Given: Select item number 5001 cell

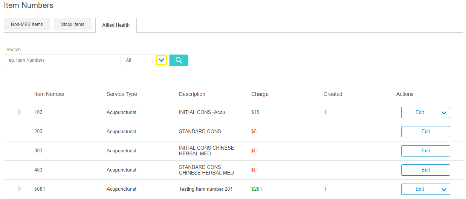Looking at the screenshot, I should coord(40,189).
